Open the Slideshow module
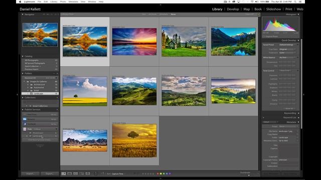 click(273, 9)
